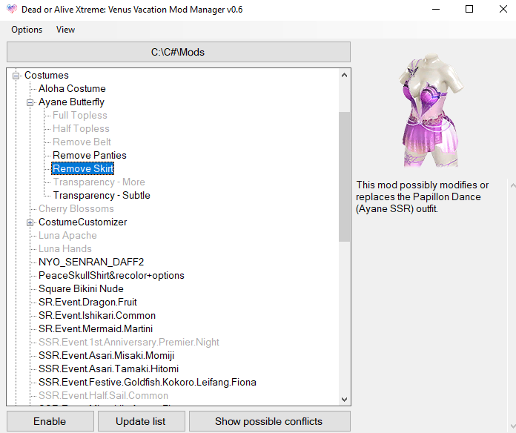The image size is (516, 433).
Task: Click the app heart icon in title bar
Action: point(12,9)
